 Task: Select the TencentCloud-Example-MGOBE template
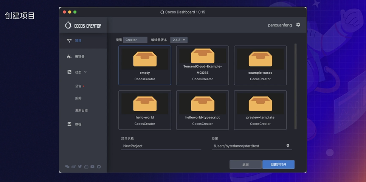pyautogui.click(x=202, y=65)
